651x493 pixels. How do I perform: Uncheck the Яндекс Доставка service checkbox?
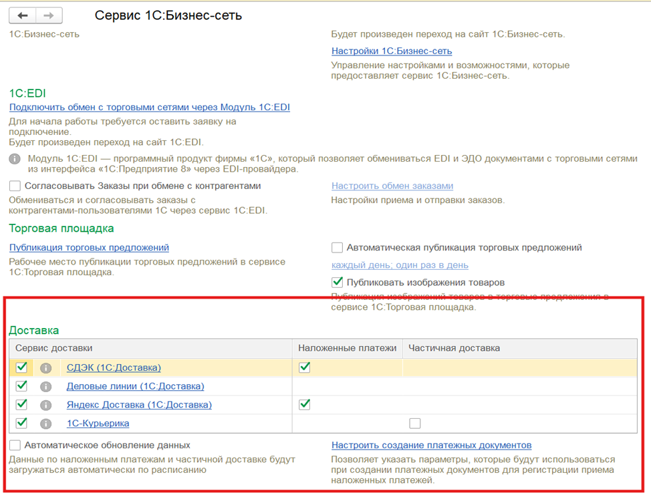(21, 405)
